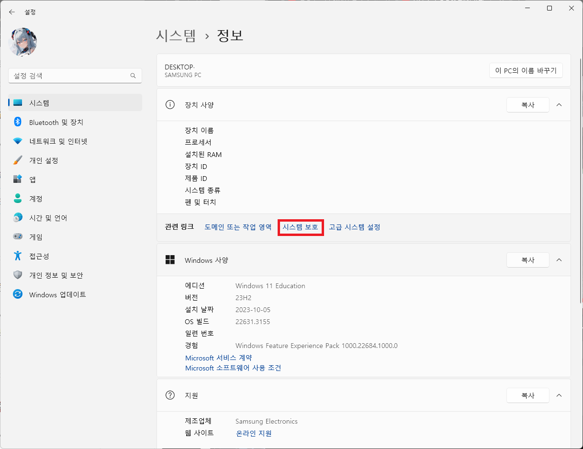The image size is (583, 449).
Task: Choose 앱 from the sidebar
Action: pos(75,180)
